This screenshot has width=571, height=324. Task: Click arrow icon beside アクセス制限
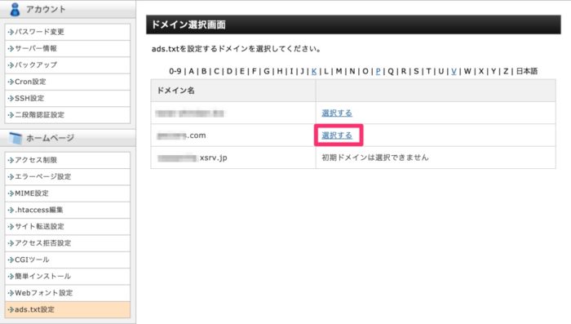click(11, 160)
